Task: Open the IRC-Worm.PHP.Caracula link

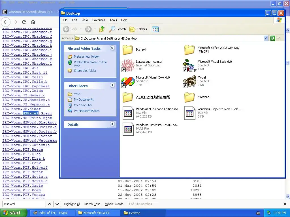Action: pyautogui.click(x=26, y=145)
